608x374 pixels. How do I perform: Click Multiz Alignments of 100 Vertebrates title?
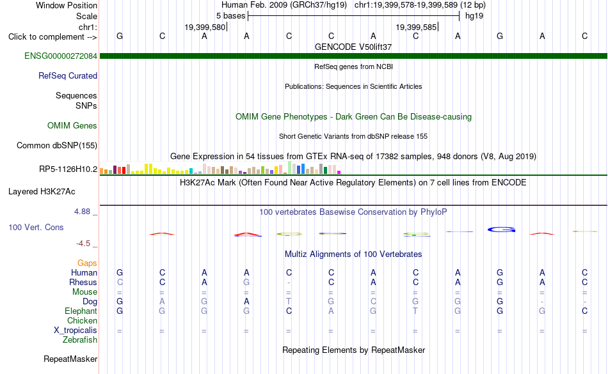[x=353, y=254]
